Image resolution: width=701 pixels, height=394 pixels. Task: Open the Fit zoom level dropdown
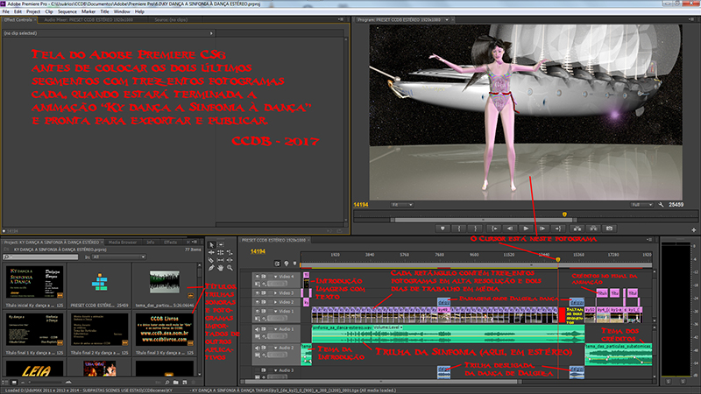pos(401,205)
